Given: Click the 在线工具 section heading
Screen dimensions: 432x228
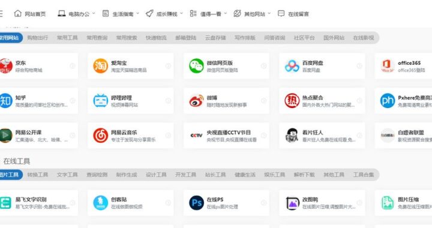Looking at the screenshot, I should [x=17, y=161].
